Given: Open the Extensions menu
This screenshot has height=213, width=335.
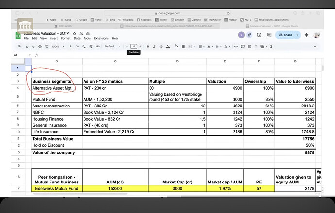Looking at the screenshot, I should click(101, 38).
